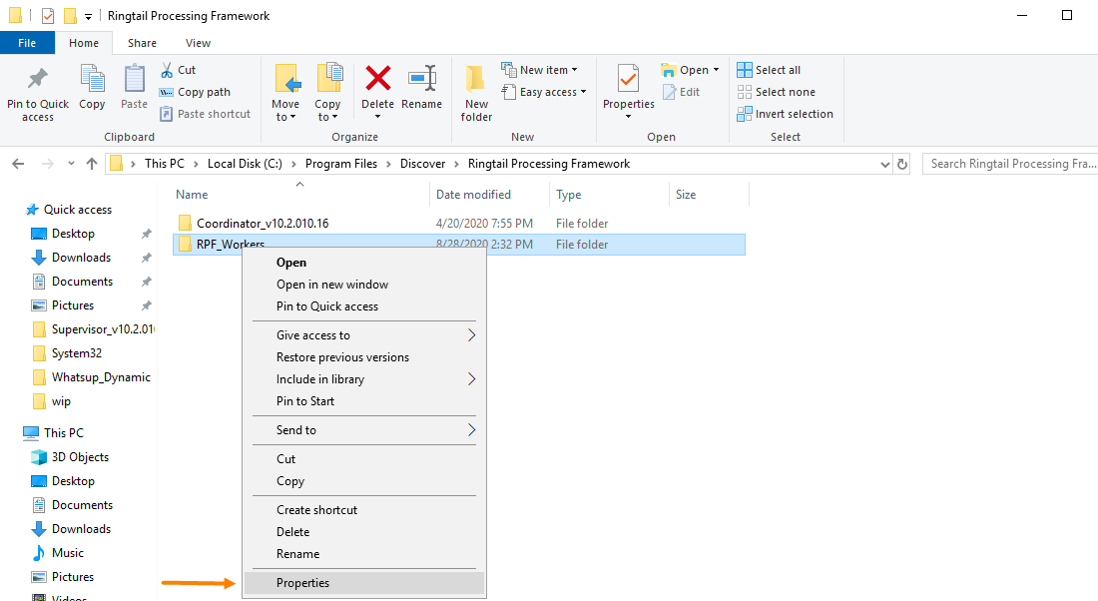Switch to the View tab
The height and width of the screenshot is (601, 1098).
click(199, 43)
